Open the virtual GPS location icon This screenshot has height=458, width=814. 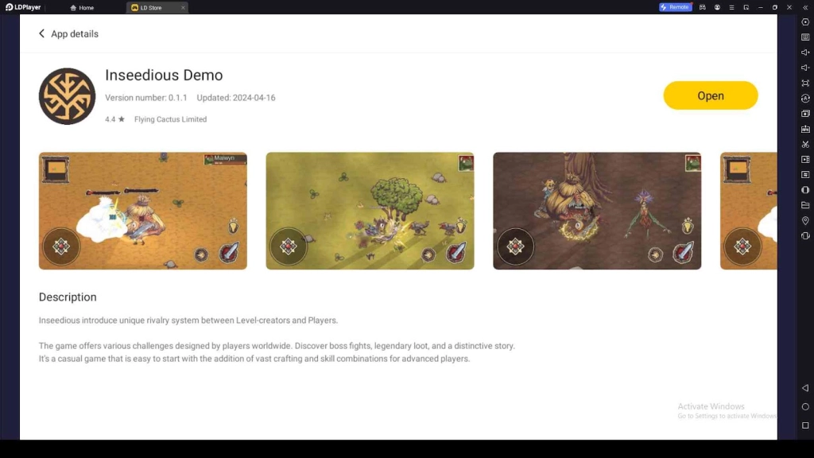pos(805,221)
